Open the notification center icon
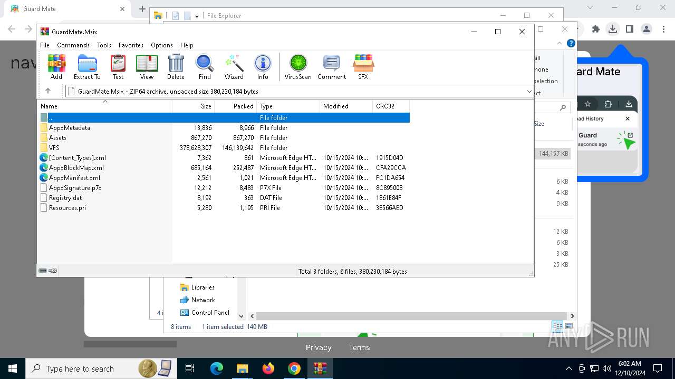The height and width of the screenshot is (379, 675). 658,368
